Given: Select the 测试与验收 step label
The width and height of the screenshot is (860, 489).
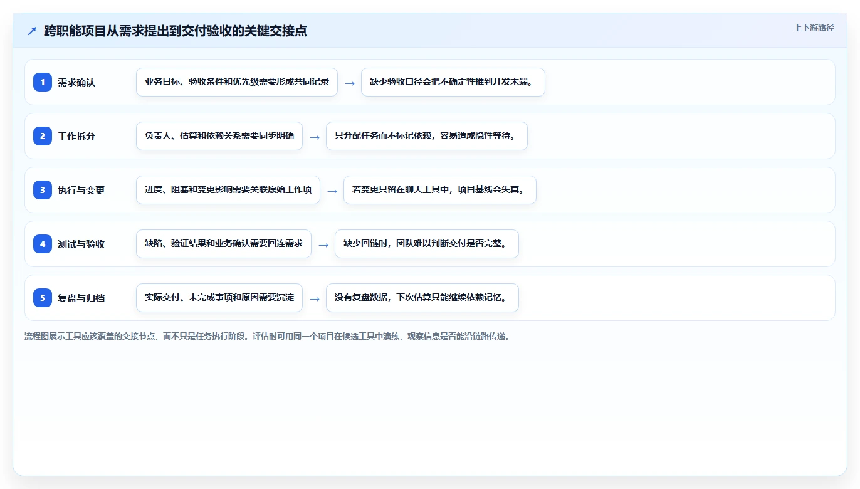Looking at the screenshot, I should coord(81,244).
